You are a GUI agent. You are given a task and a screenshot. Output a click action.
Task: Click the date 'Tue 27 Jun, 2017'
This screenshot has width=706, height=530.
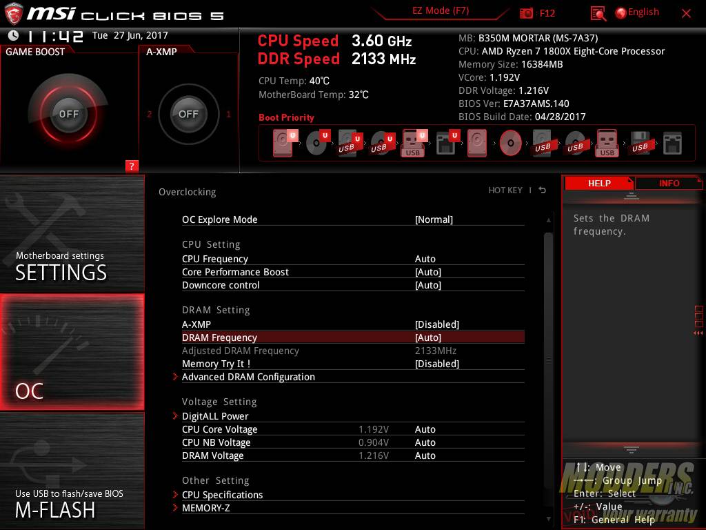pos(130,35)
